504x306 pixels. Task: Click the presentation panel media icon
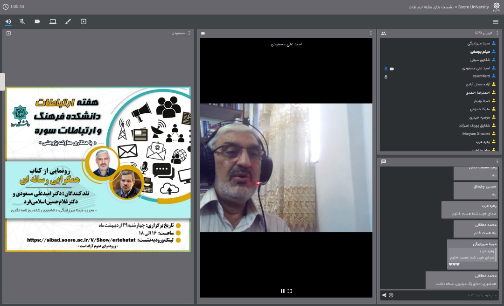tap(9, 33)
